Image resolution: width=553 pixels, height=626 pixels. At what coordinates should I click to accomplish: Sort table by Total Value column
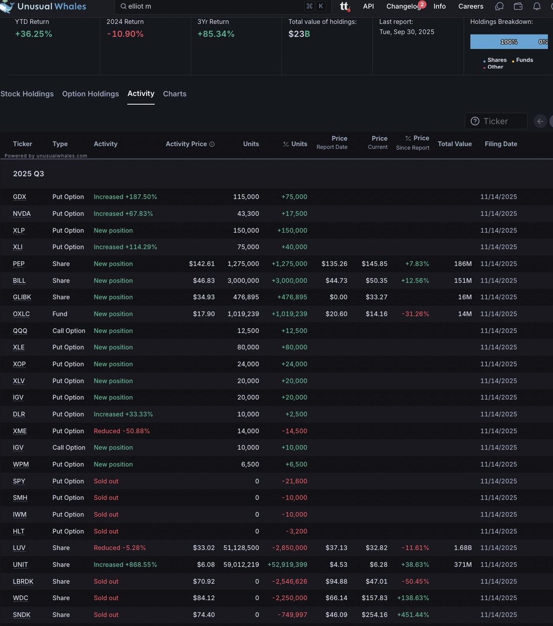(x=454, y=144)
